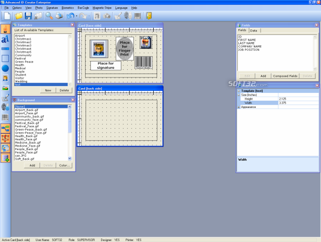The width and height of the screenshot is (321, 242).
Task: Open the Undo history dropdown arrow
Action: click(76, 16)
